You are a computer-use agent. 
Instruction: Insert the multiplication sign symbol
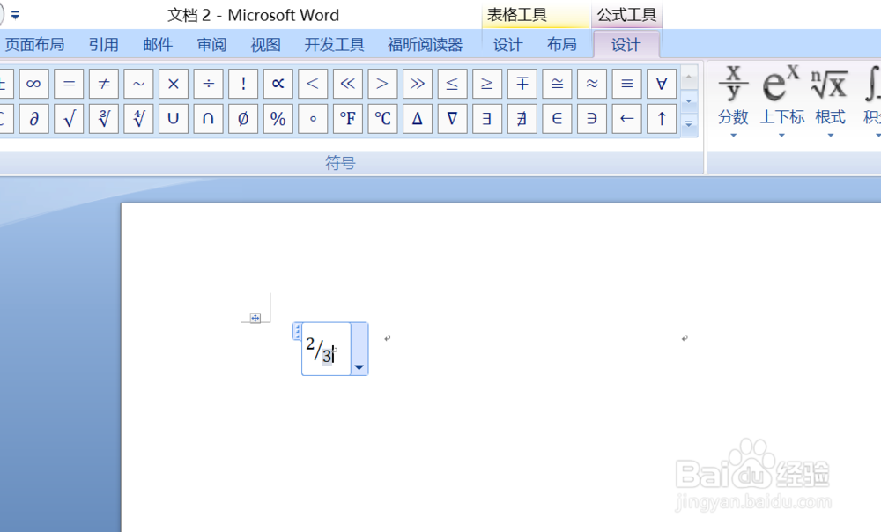[173, 84]
